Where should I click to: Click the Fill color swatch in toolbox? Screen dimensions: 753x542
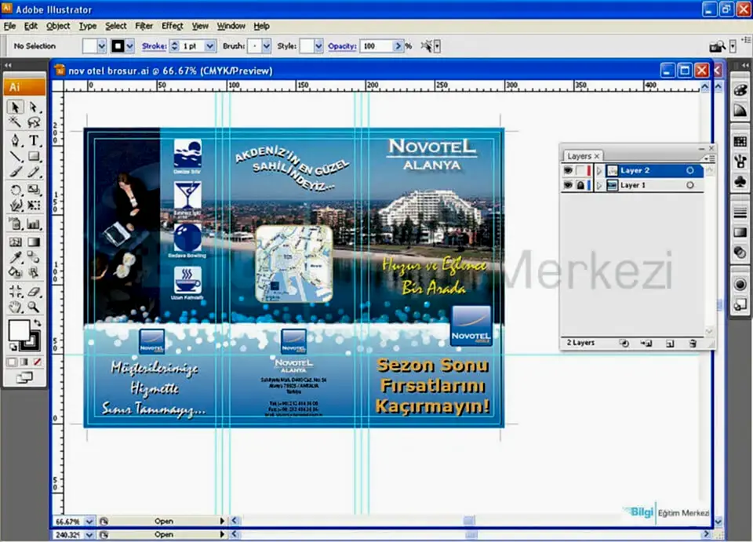click(17, 330)
